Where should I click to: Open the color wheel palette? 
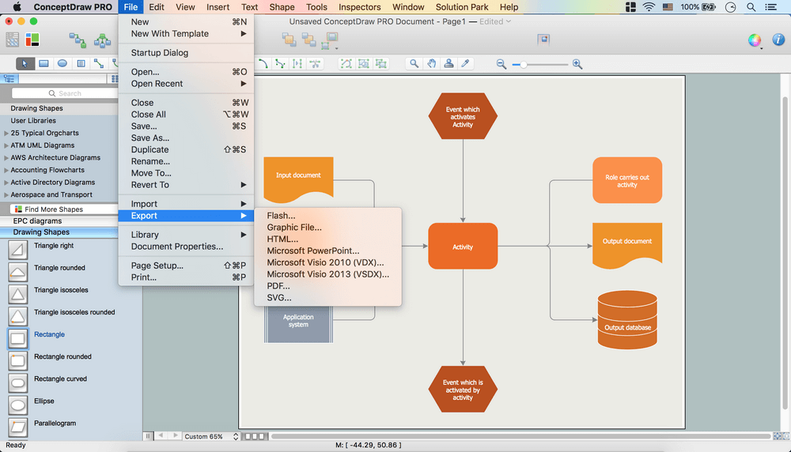click(x=755, y=40)
